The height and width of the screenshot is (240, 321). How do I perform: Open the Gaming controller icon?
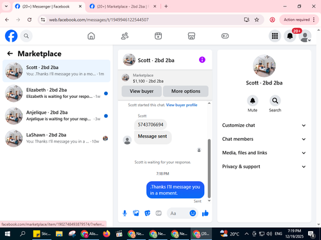coord(225,36)
